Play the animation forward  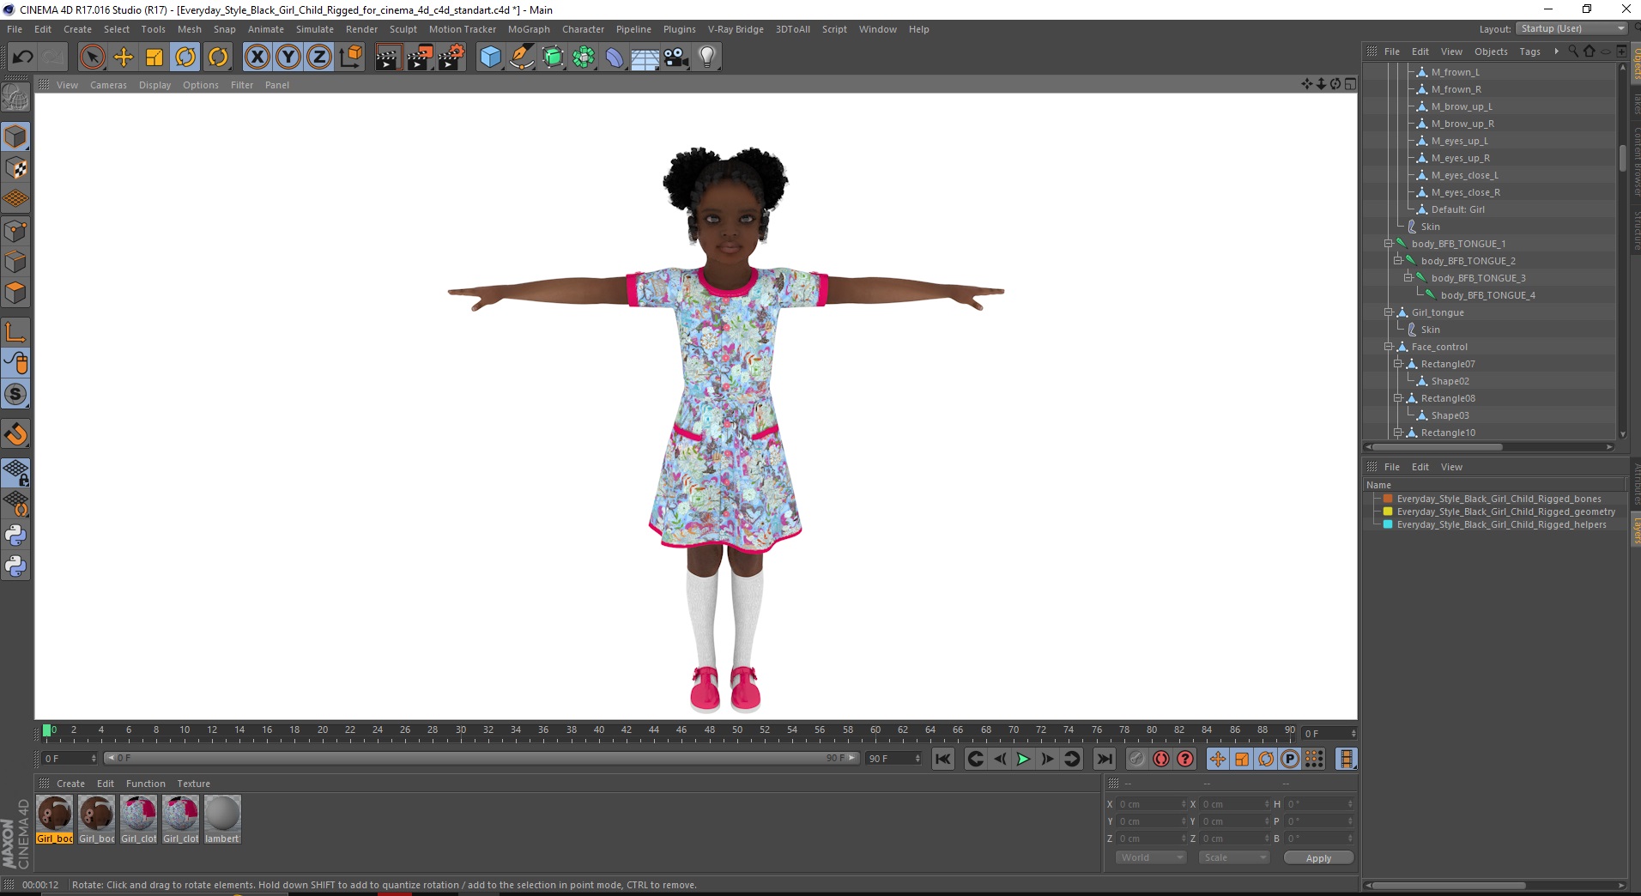point(1023,759)
